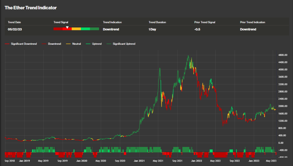Click the 2000.00 y-axis label
Screen dimensions: 293x166
pyautogui.click(x=283, y=106)
